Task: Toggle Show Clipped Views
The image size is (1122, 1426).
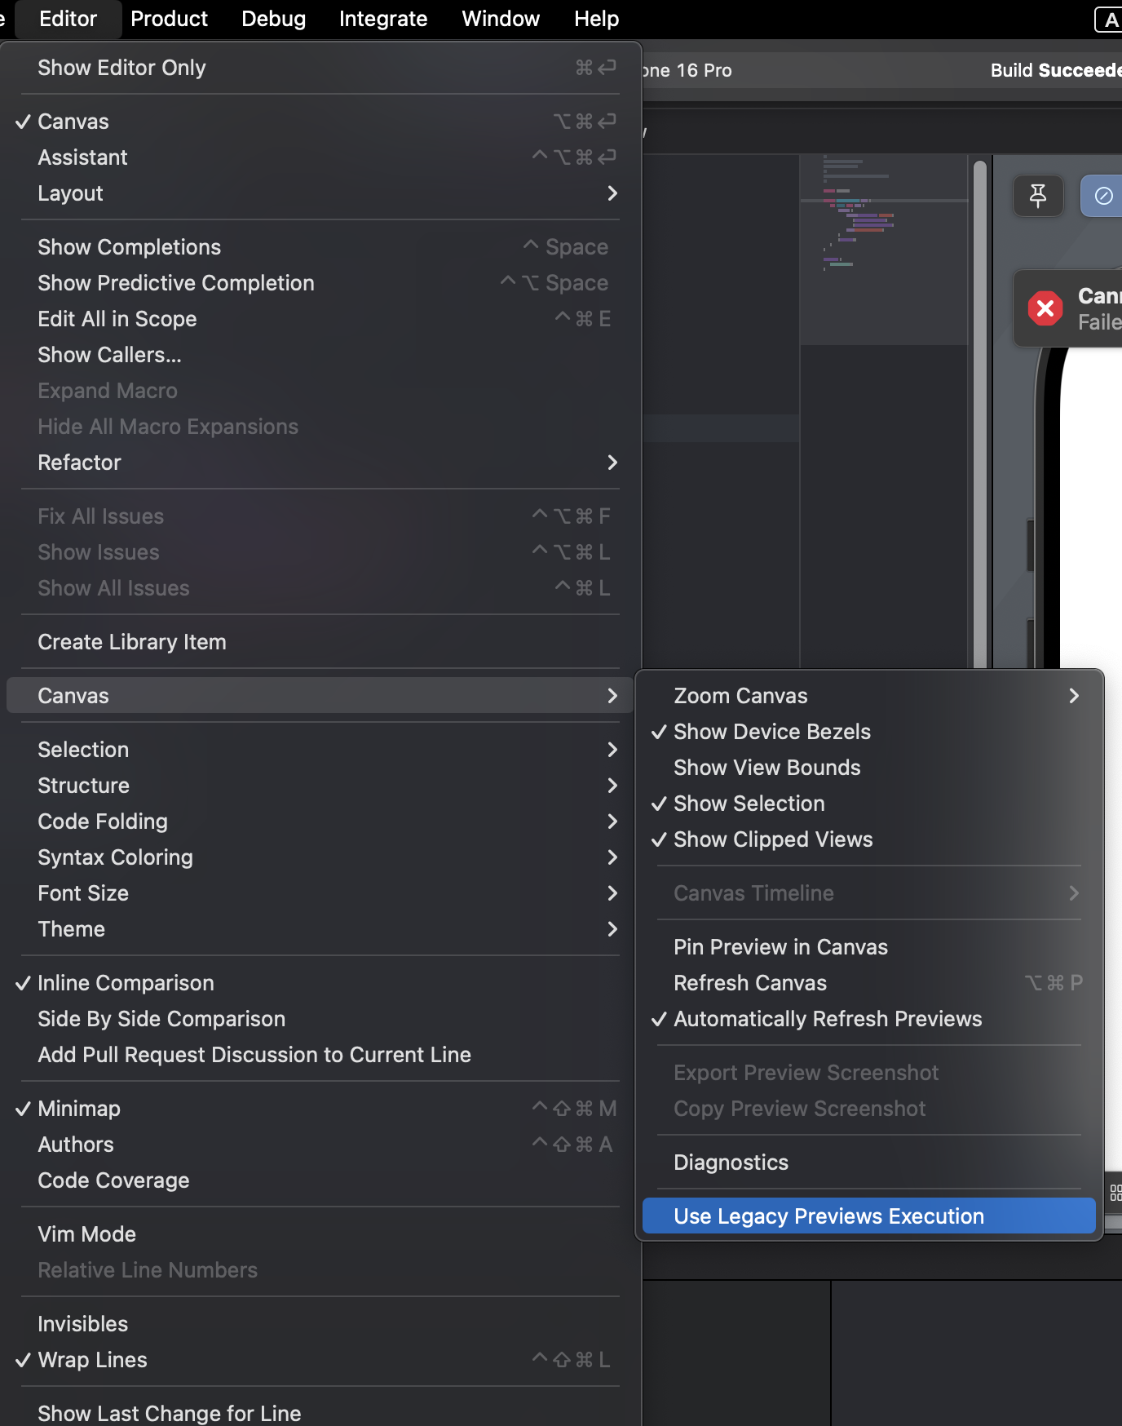Action: click(x=869, y=839)
